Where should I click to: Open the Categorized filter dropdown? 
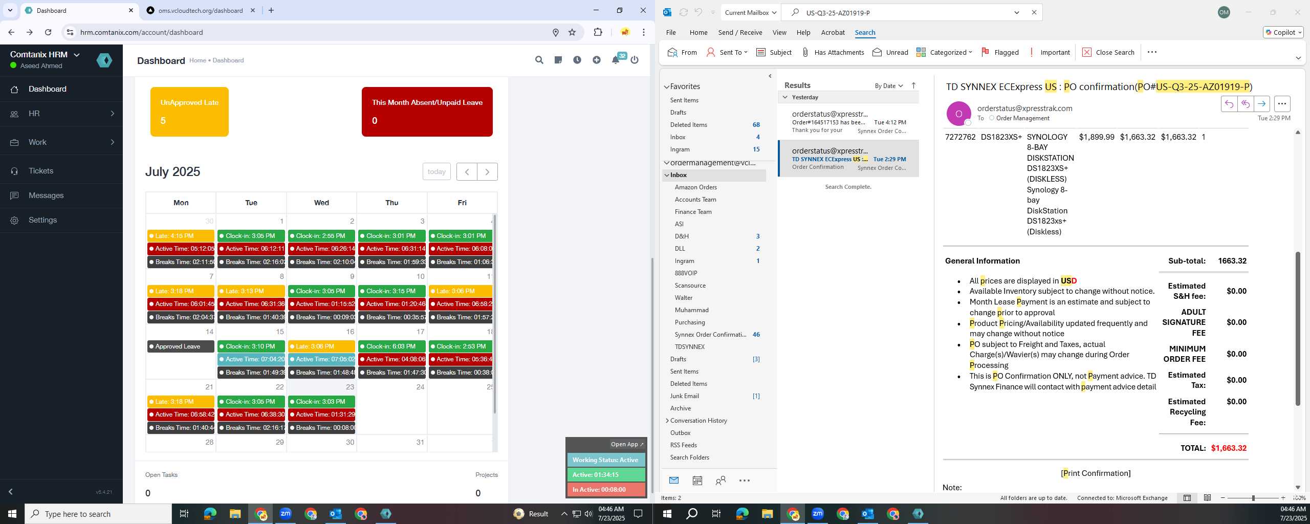[x=944, y=52]
